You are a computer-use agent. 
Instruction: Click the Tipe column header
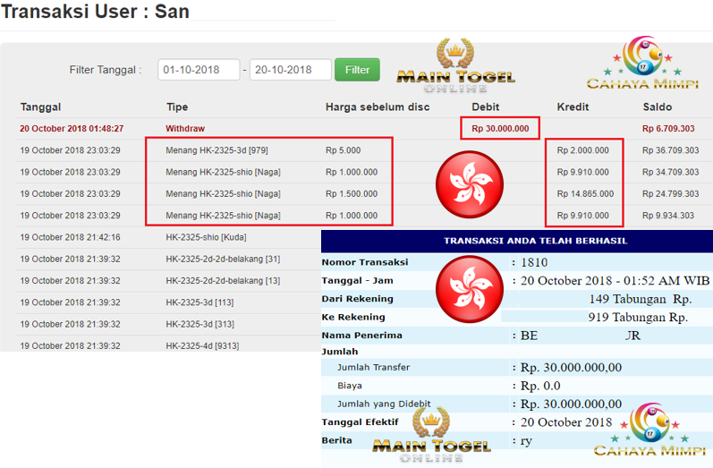177,107
